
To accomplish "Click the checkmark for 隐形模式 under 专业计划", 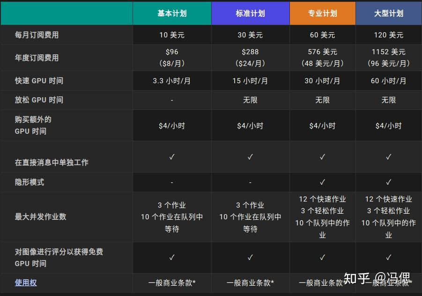I will (322, 182).
